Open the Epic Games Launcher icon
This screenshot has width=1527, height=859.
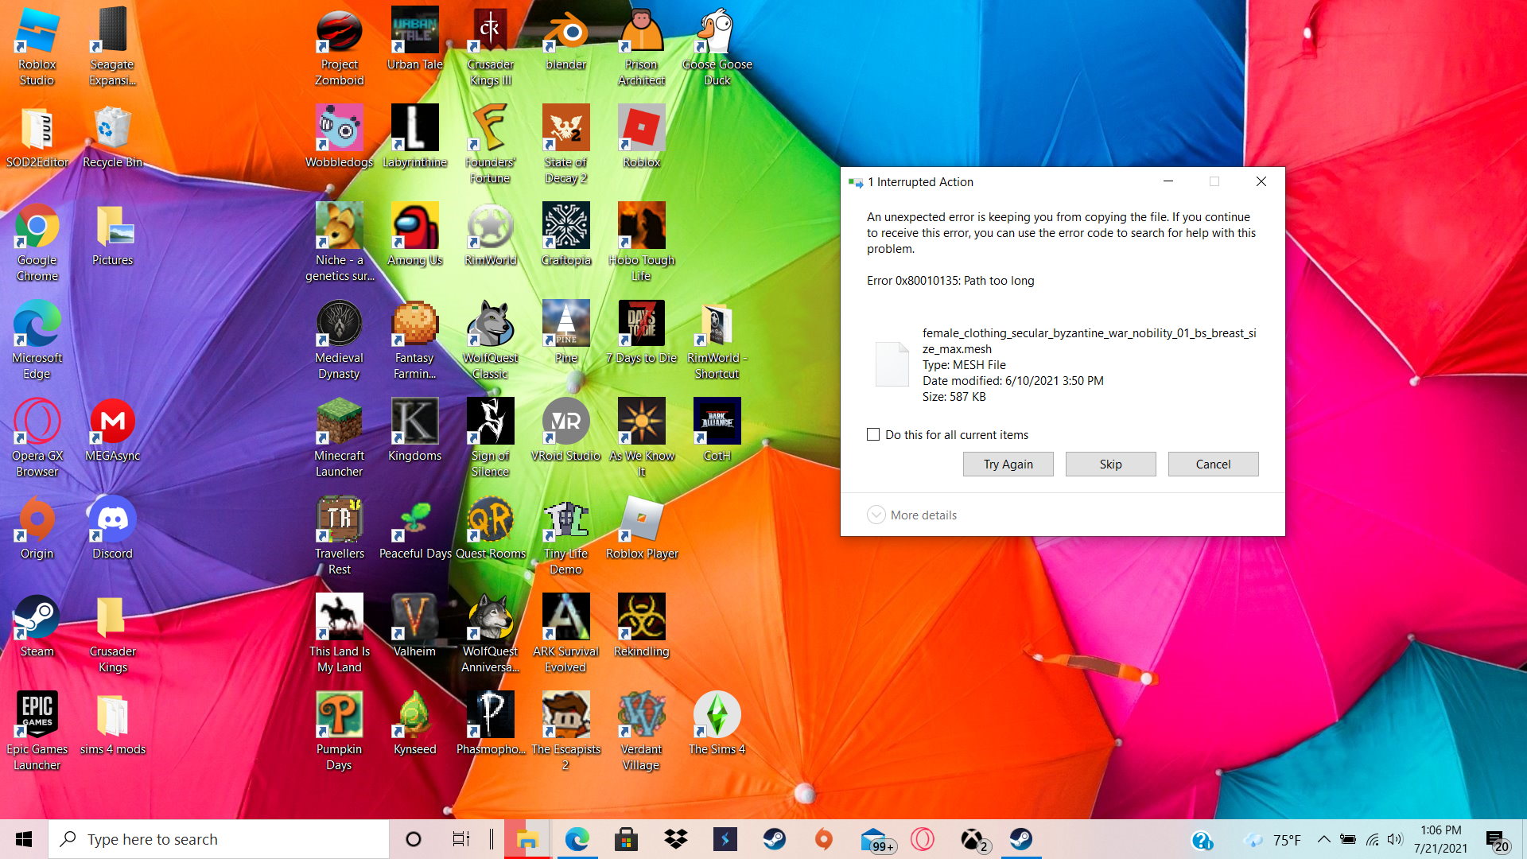pos(37,732)
